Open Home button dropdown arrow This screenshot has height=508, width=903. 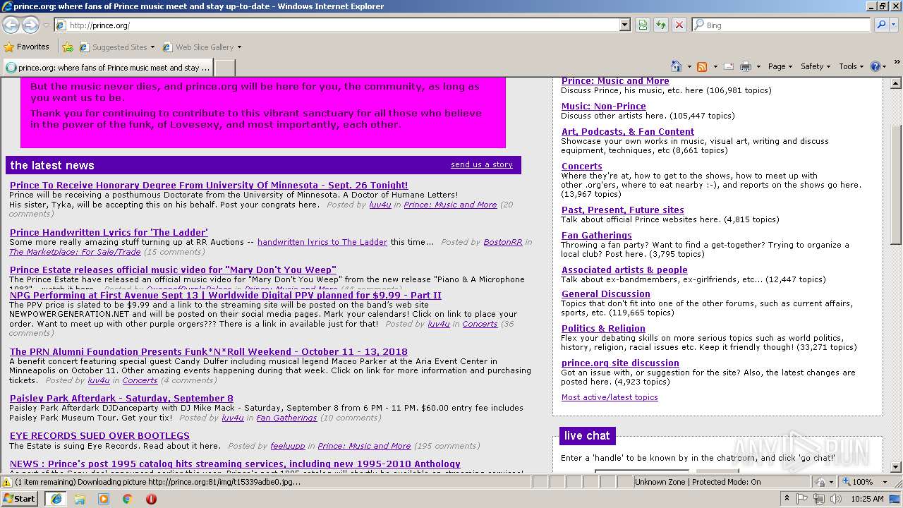pyautogui.click(x=689, y=66)
